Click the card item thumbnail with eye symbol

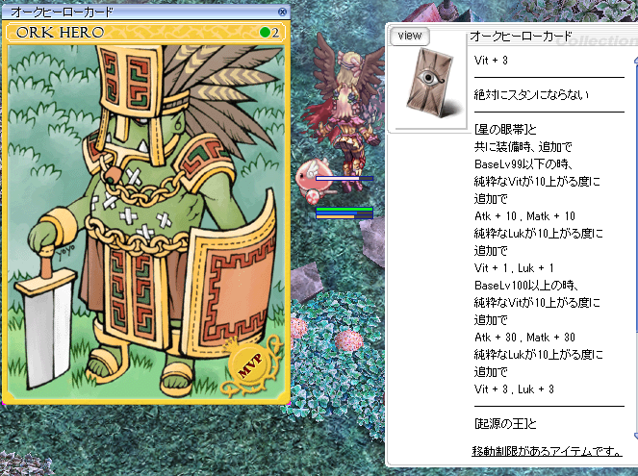pos(428,88)
